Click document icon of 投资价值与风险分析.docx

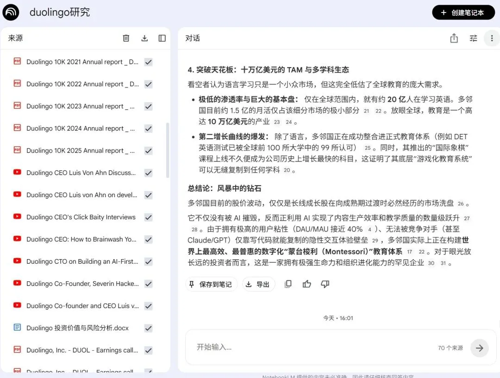pos(17,327)
